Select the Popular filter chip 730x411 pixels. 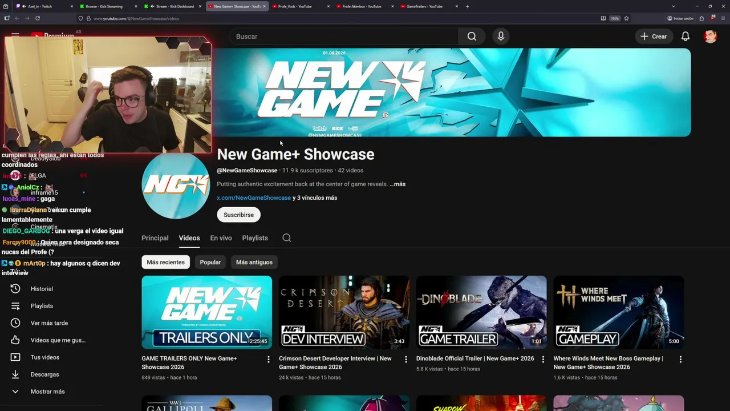(210, 262)
